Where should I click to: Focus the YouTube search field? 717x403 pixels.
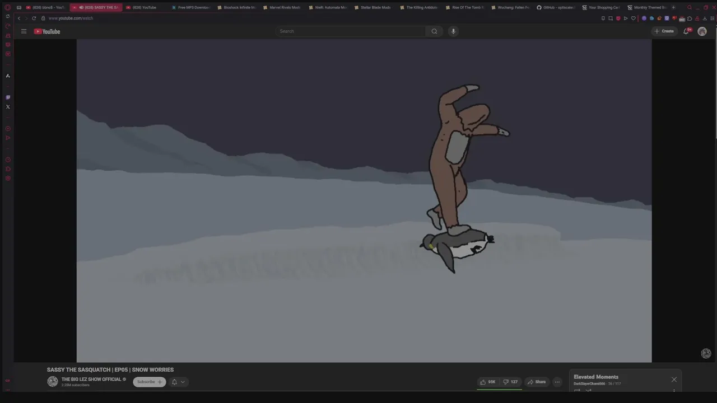click(351, 31)
